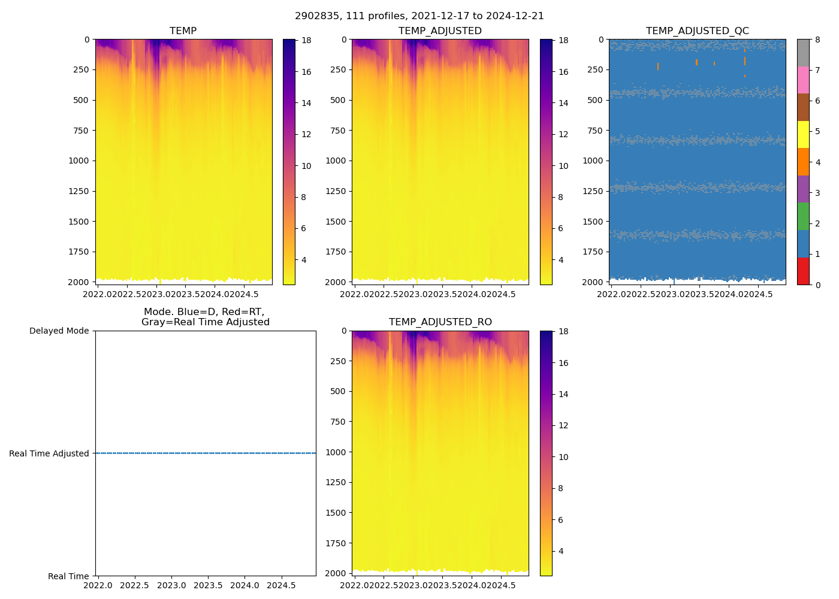Click the 2023.0 tick on Mode plot
839x599 pixels.
coord(171,585)
